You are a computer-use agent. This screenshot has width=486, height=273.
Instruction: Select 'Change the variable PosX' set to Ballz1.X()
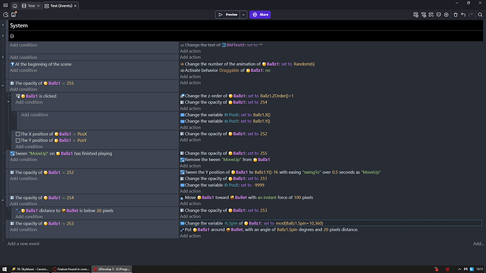(x=225, y=115)
